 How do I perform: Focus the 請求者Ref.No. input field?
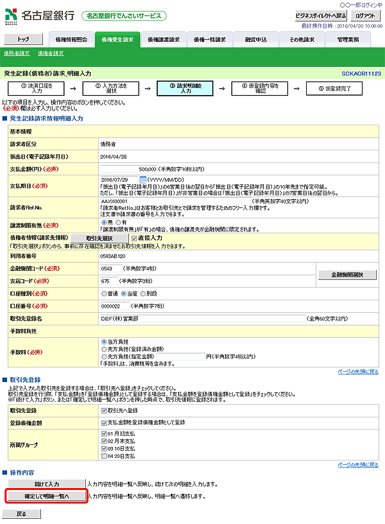175,201
